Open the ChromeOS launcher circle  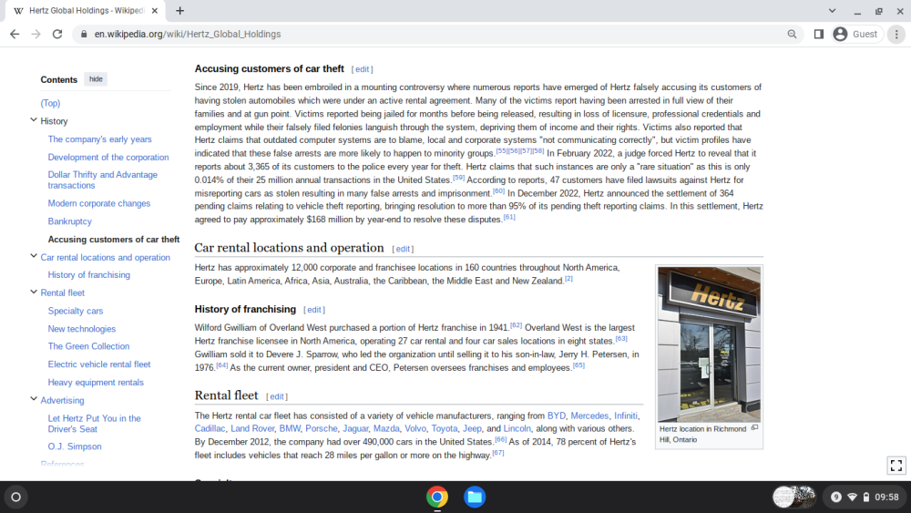tap(16, 497)
